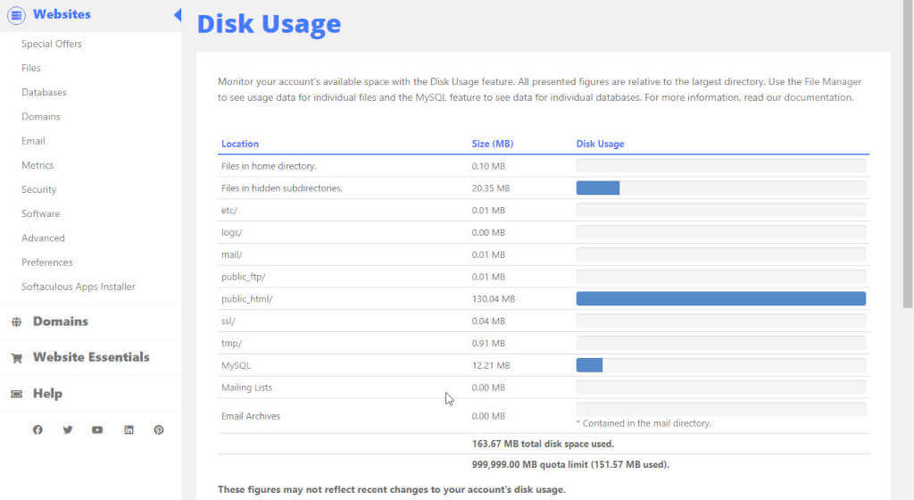Viewport: 914px width, 500px height.
Task: Open the LinkedIn social icon
Action: [129, 429]
